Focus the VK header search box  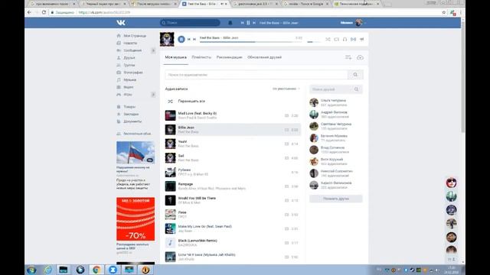coord(190,23)
